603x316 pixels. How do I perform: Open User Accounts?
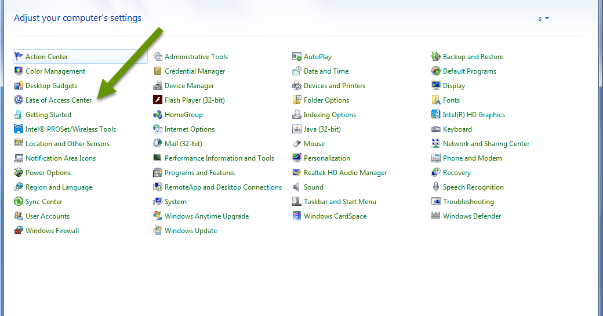(48, 216)
